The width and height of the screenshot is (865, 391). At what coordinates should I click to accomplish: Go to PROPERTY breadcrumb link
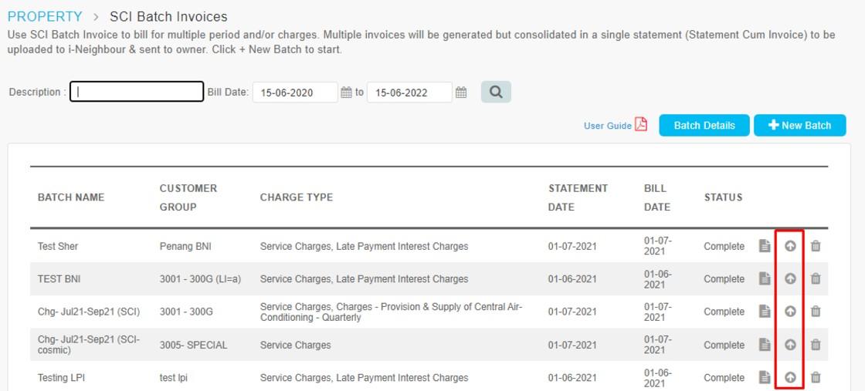(x=45, y=16)
